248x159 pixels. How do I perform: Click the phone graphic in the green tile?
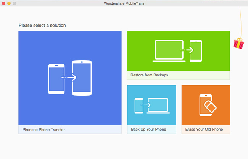click(x=195, y=50)
